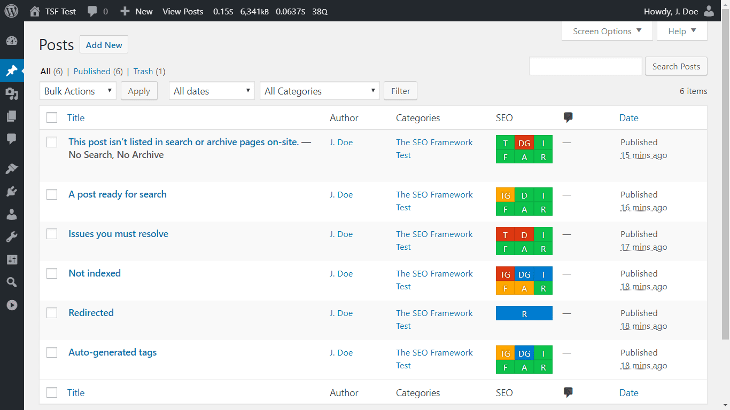This screenshot has width=730, height=410.
Task: Switch to the Trash posts view
Action: click(x=143, y=71)
